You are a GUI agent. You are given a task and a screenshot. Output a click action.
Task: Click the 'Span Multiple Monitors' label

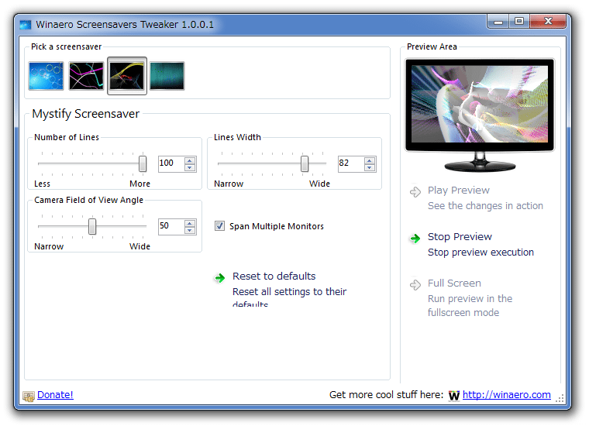pyautogui.click(x=277, y=226)
